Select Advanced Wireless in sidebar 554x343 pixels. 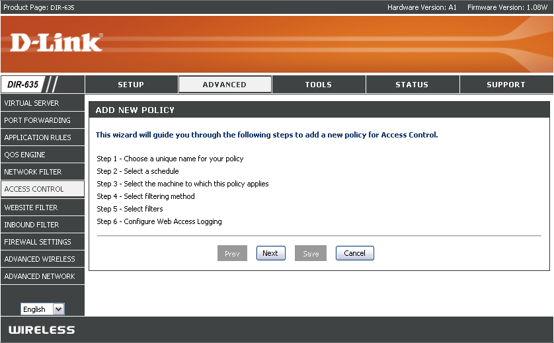pyautogui.click(x=42, y=259)
